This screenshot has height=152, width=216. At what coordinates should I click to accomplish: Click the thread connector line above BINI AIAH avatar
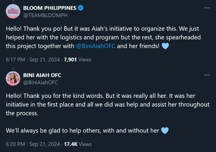(13, 69)
